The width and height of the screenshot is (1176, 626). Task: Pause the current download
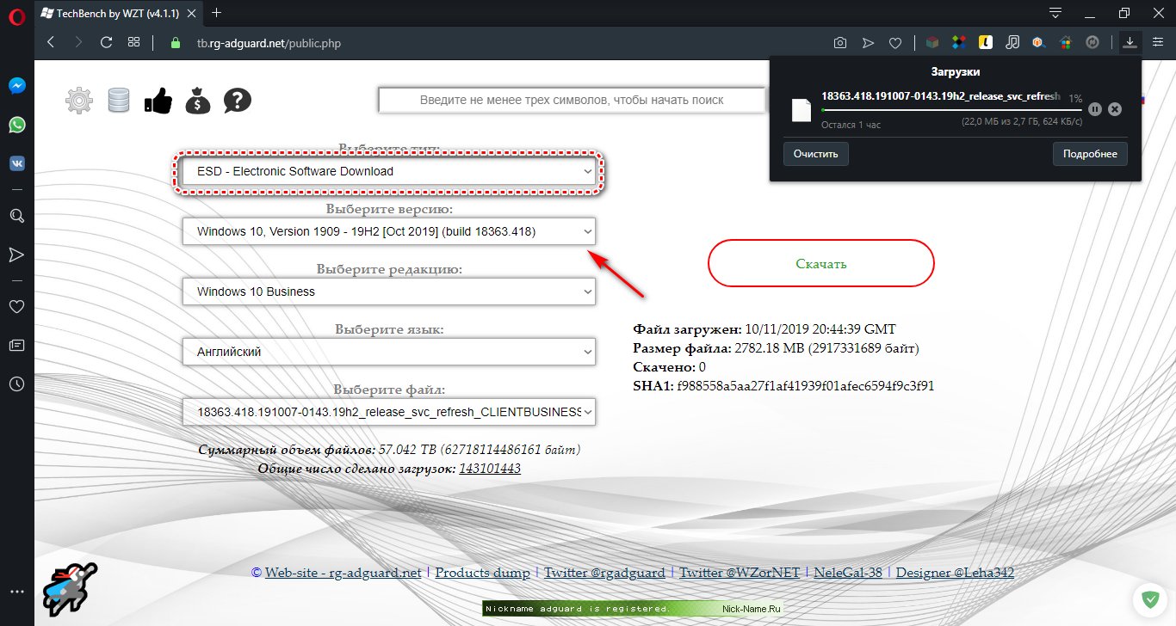[1094, 109]
